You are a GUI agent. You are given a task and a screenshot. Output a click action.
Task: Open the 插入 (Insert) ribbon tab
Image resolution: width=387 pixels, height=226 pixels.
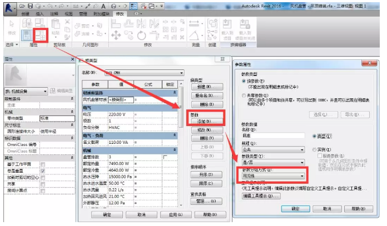[39, 14]
